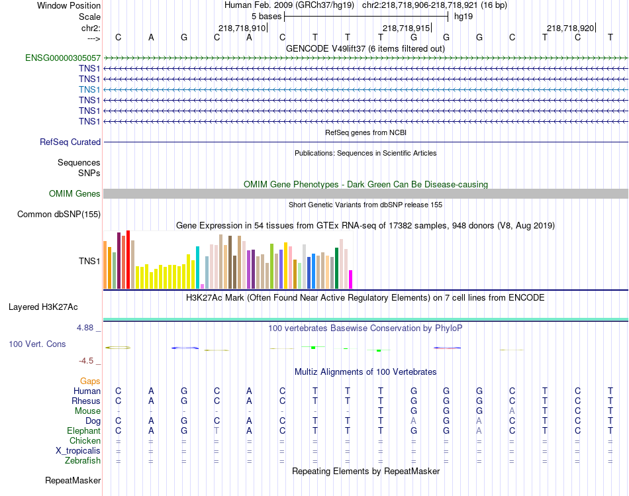The image size is (629, 496).
Task: Click the light A in Mouse row
Action: [512, 411]
